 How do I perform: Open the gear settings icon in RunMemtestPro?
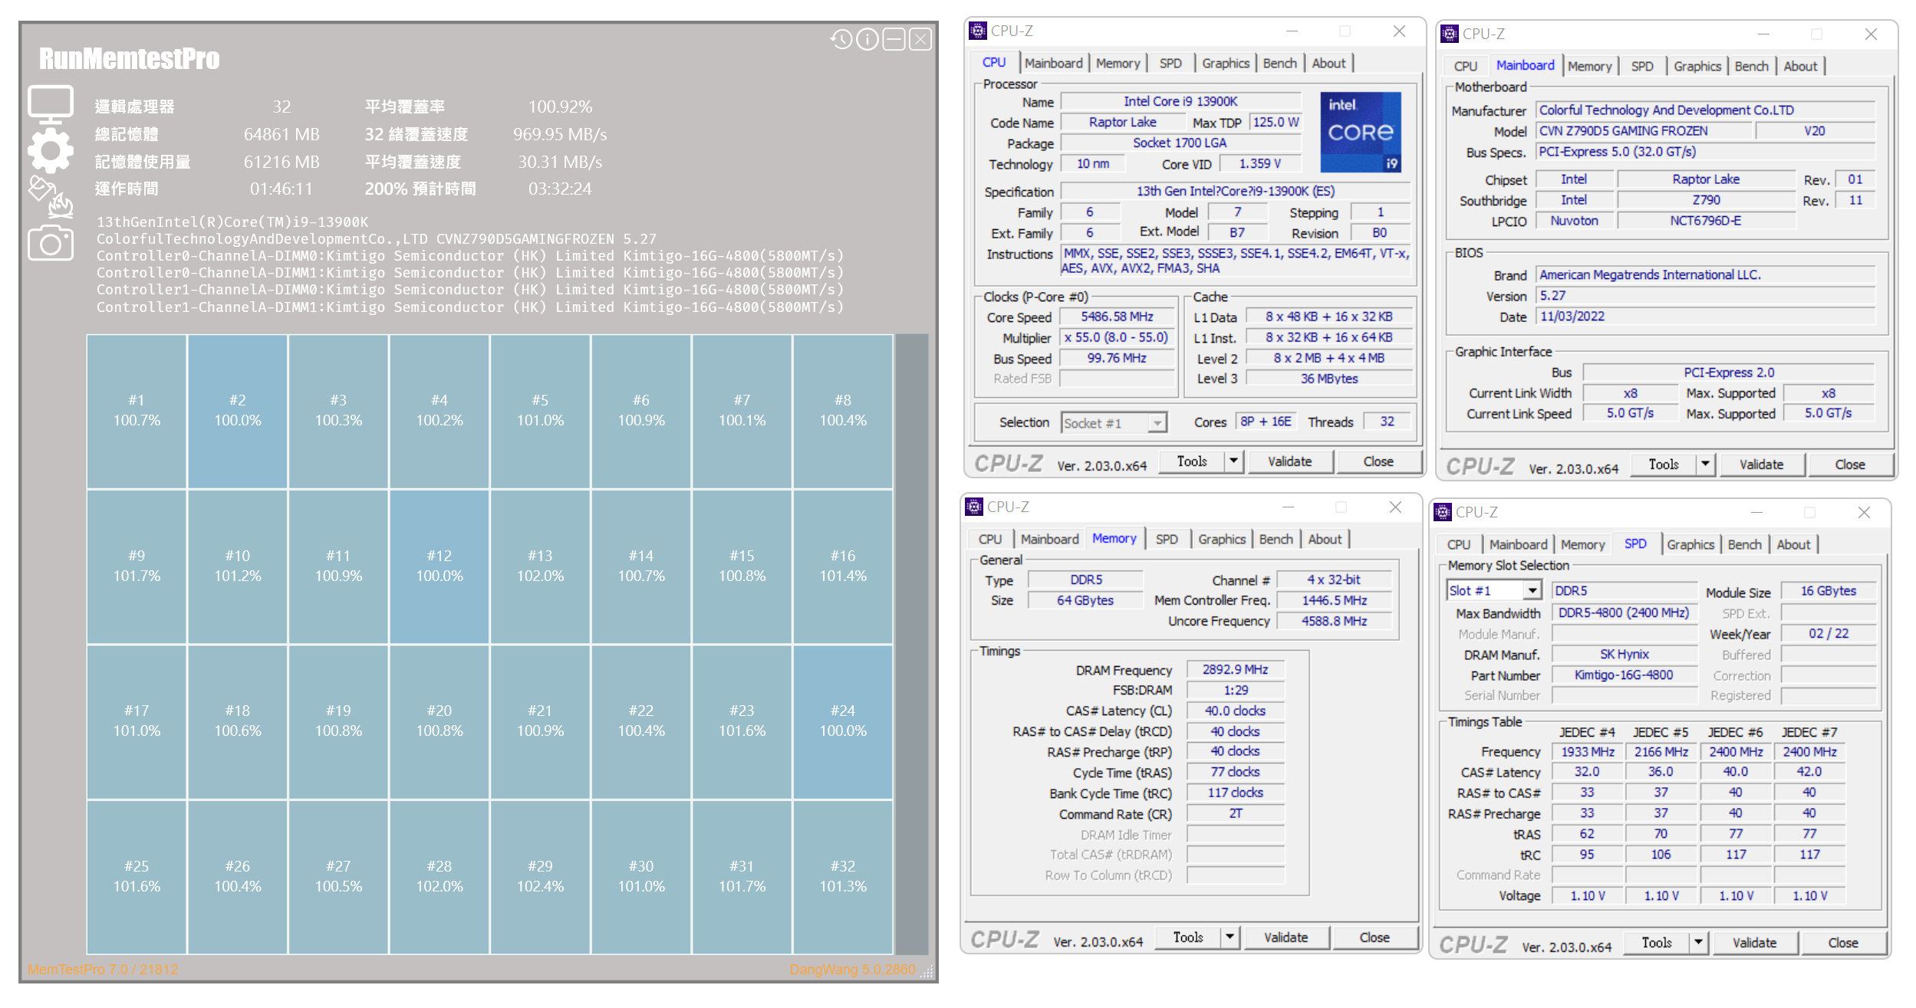pos(51,151)
